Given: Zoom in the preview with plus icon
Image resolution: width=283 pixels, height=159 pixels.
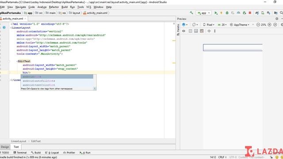Looking at the screenshot, I should tap(269, 25).
